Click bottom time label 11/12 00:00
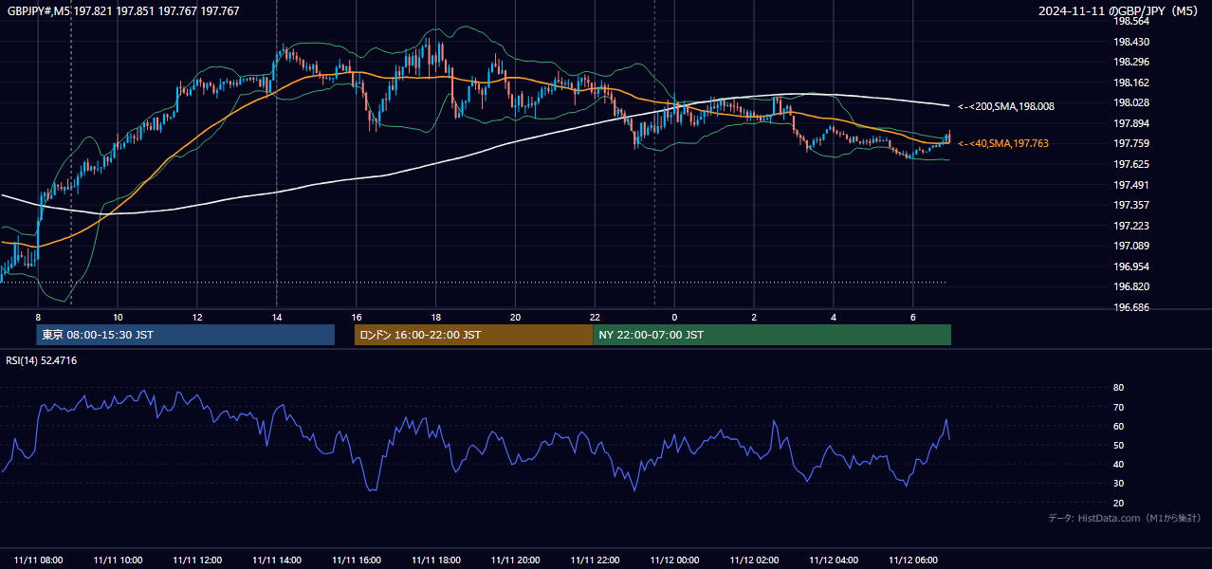1212x569 pixels. point(674,560)
